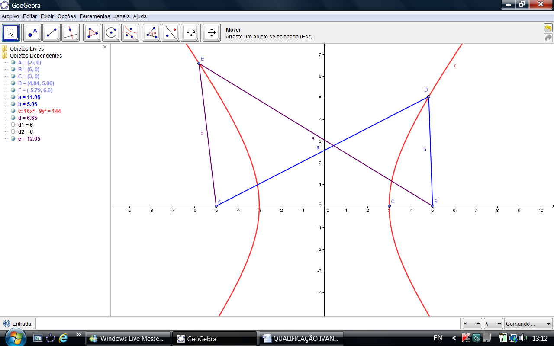Select d = 6.65 in algebra list
This screenshot has width=554, height=346.
tap(28, 118)
